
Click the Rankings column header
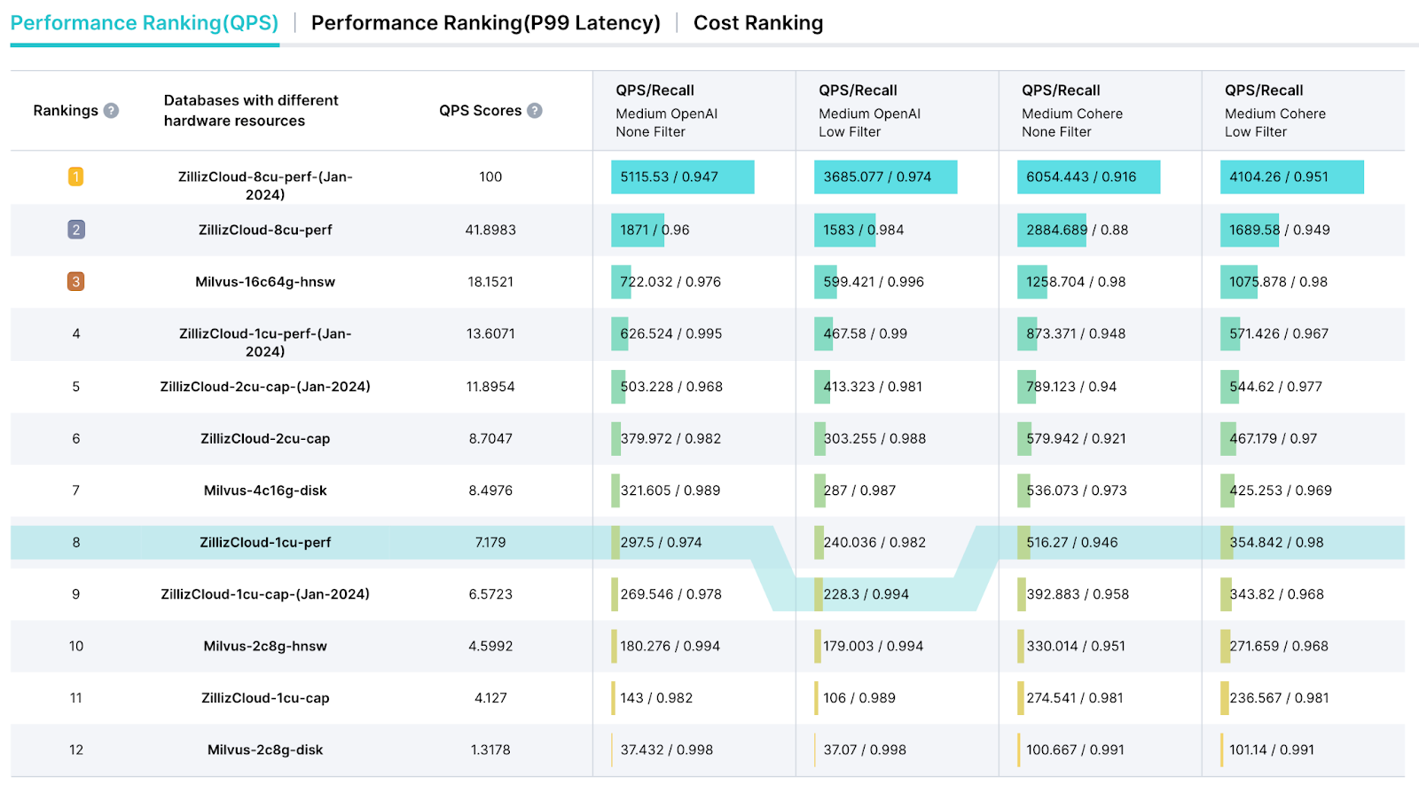pyautogui.click(x=66, y=111)
